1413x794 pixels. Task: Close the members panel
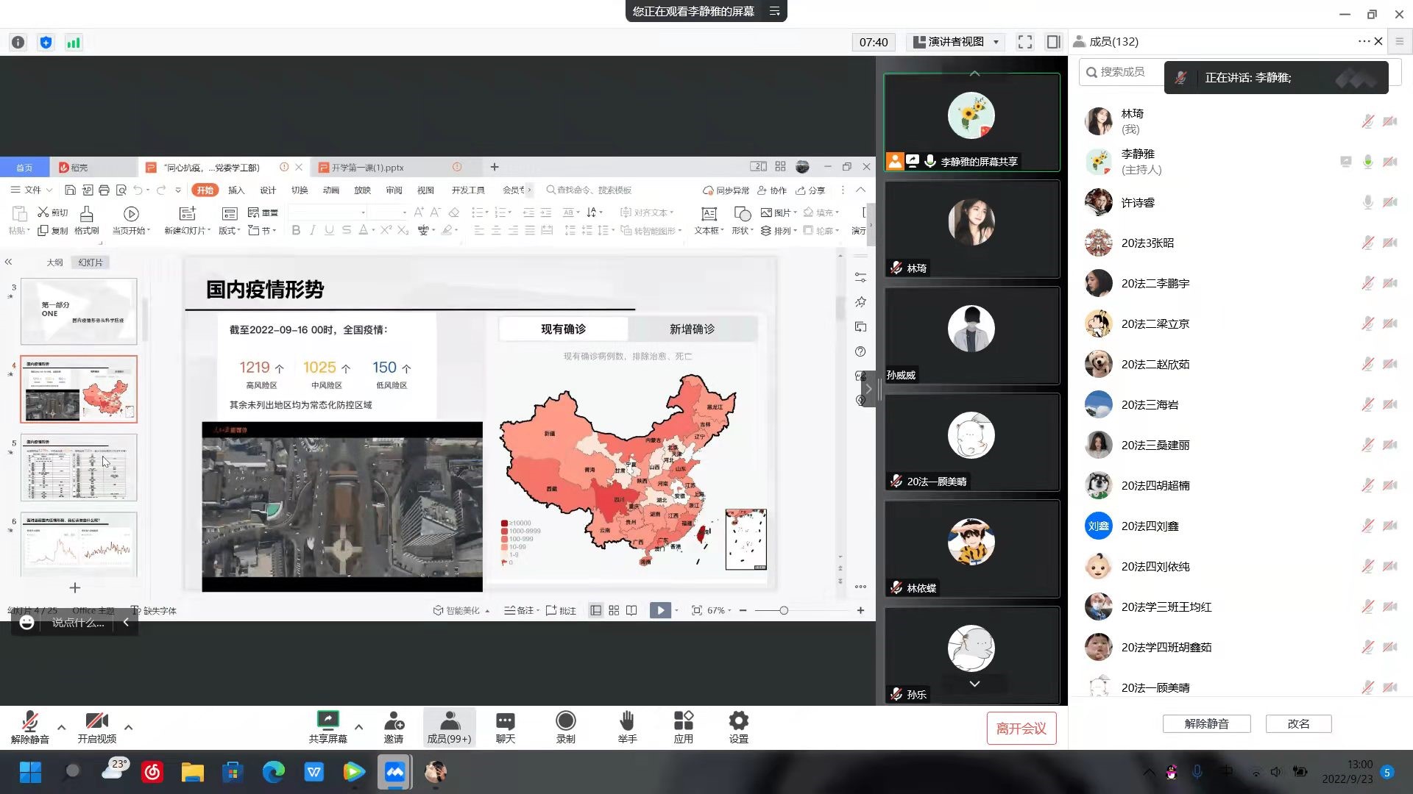pos(1378,42)
